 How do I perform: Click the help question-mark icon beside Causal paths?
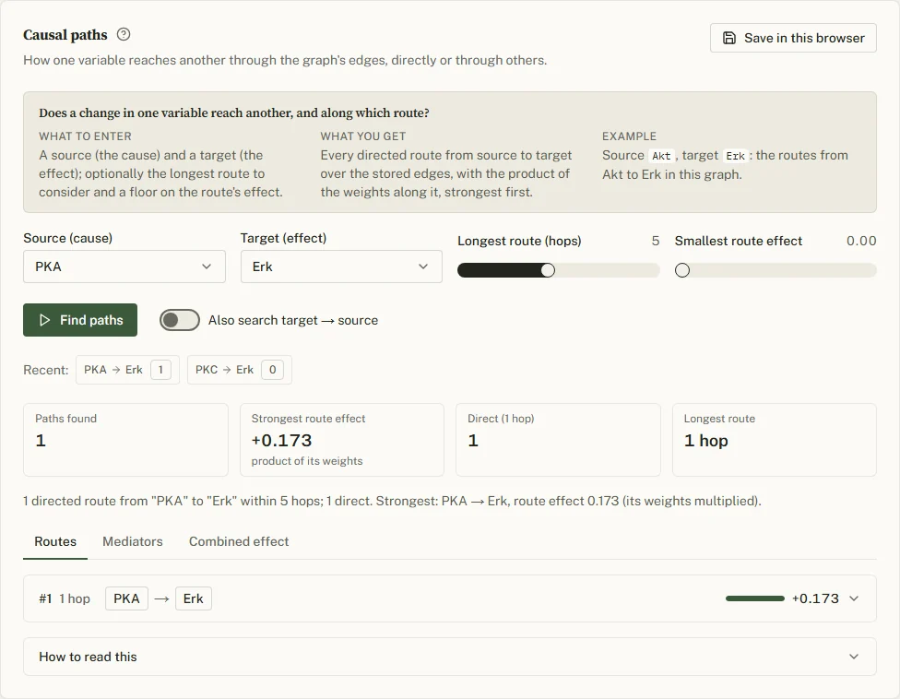(x=124, y=34)
